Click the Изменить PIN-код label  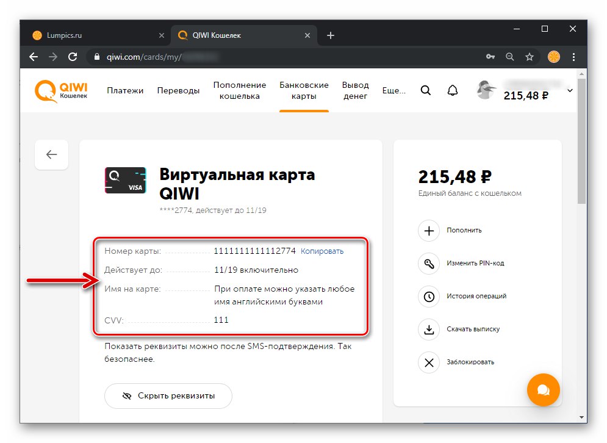tap(475, 264)
